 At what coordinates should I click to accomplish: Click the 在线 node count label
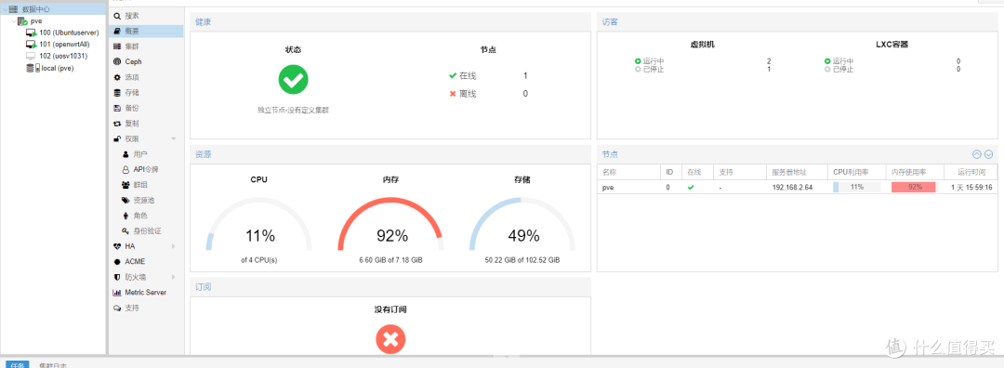click(x=468, y=75)
